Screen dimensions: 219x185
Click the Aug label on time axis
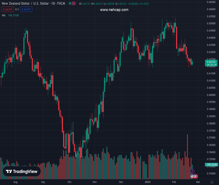coord(15,182)
